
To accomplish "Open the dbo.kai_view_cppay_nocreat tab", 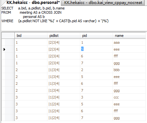I will point(103,3).
